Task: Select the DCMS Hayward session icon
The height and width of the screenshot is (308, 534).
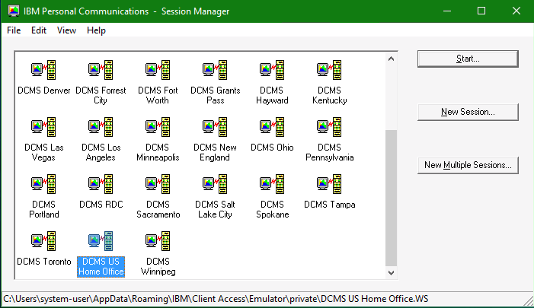Action: tap(272, 70)
